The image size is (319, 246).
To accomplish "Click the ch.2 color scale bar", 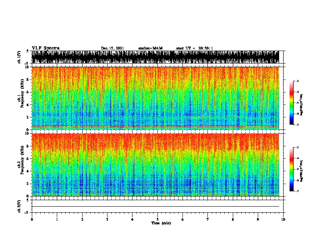I will click(x=292, y=169).
